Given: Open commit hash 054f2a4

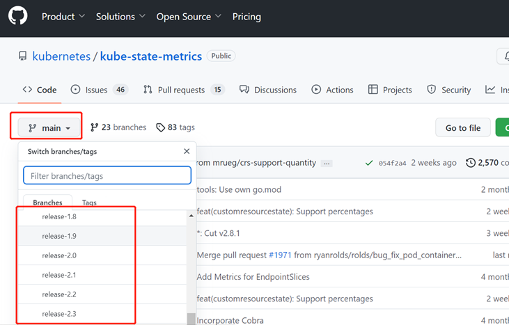Looking at the screenshot, I should [x=392, y=163].
